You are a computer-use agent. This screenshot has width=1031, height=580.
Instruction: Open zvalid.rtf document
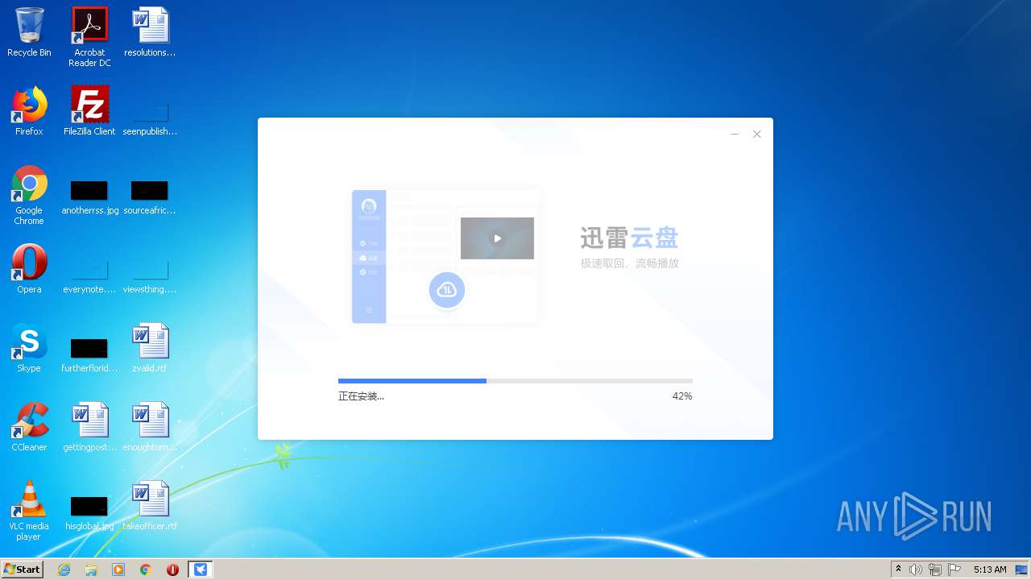pyautogui.click(x=150, y=348)
